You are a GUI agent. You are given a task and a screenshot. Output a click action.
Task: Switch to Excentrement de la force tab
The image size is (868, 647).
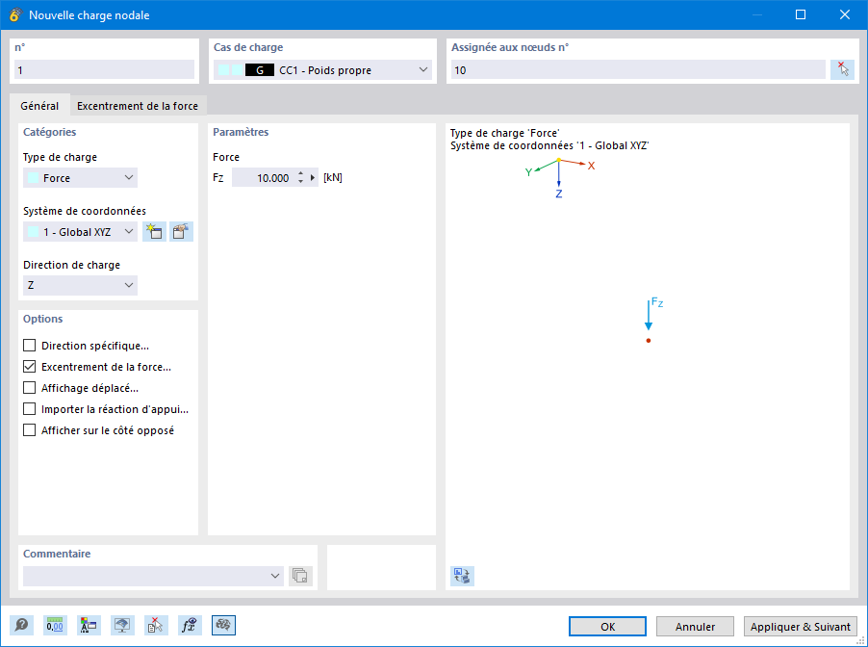(138, 106)
